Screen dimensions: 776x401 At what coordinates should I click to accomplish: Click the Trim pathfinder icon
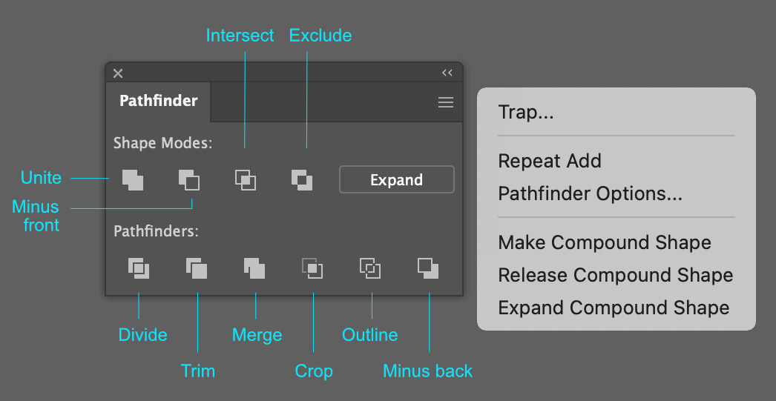click(197, 268)
